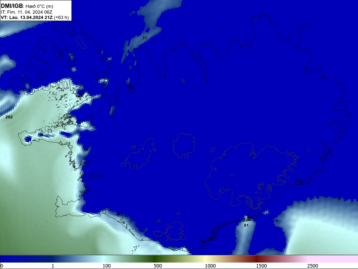This screenshot has height=269, width=358.
Task: Click the map value label 81
Action: coord(246,225)
